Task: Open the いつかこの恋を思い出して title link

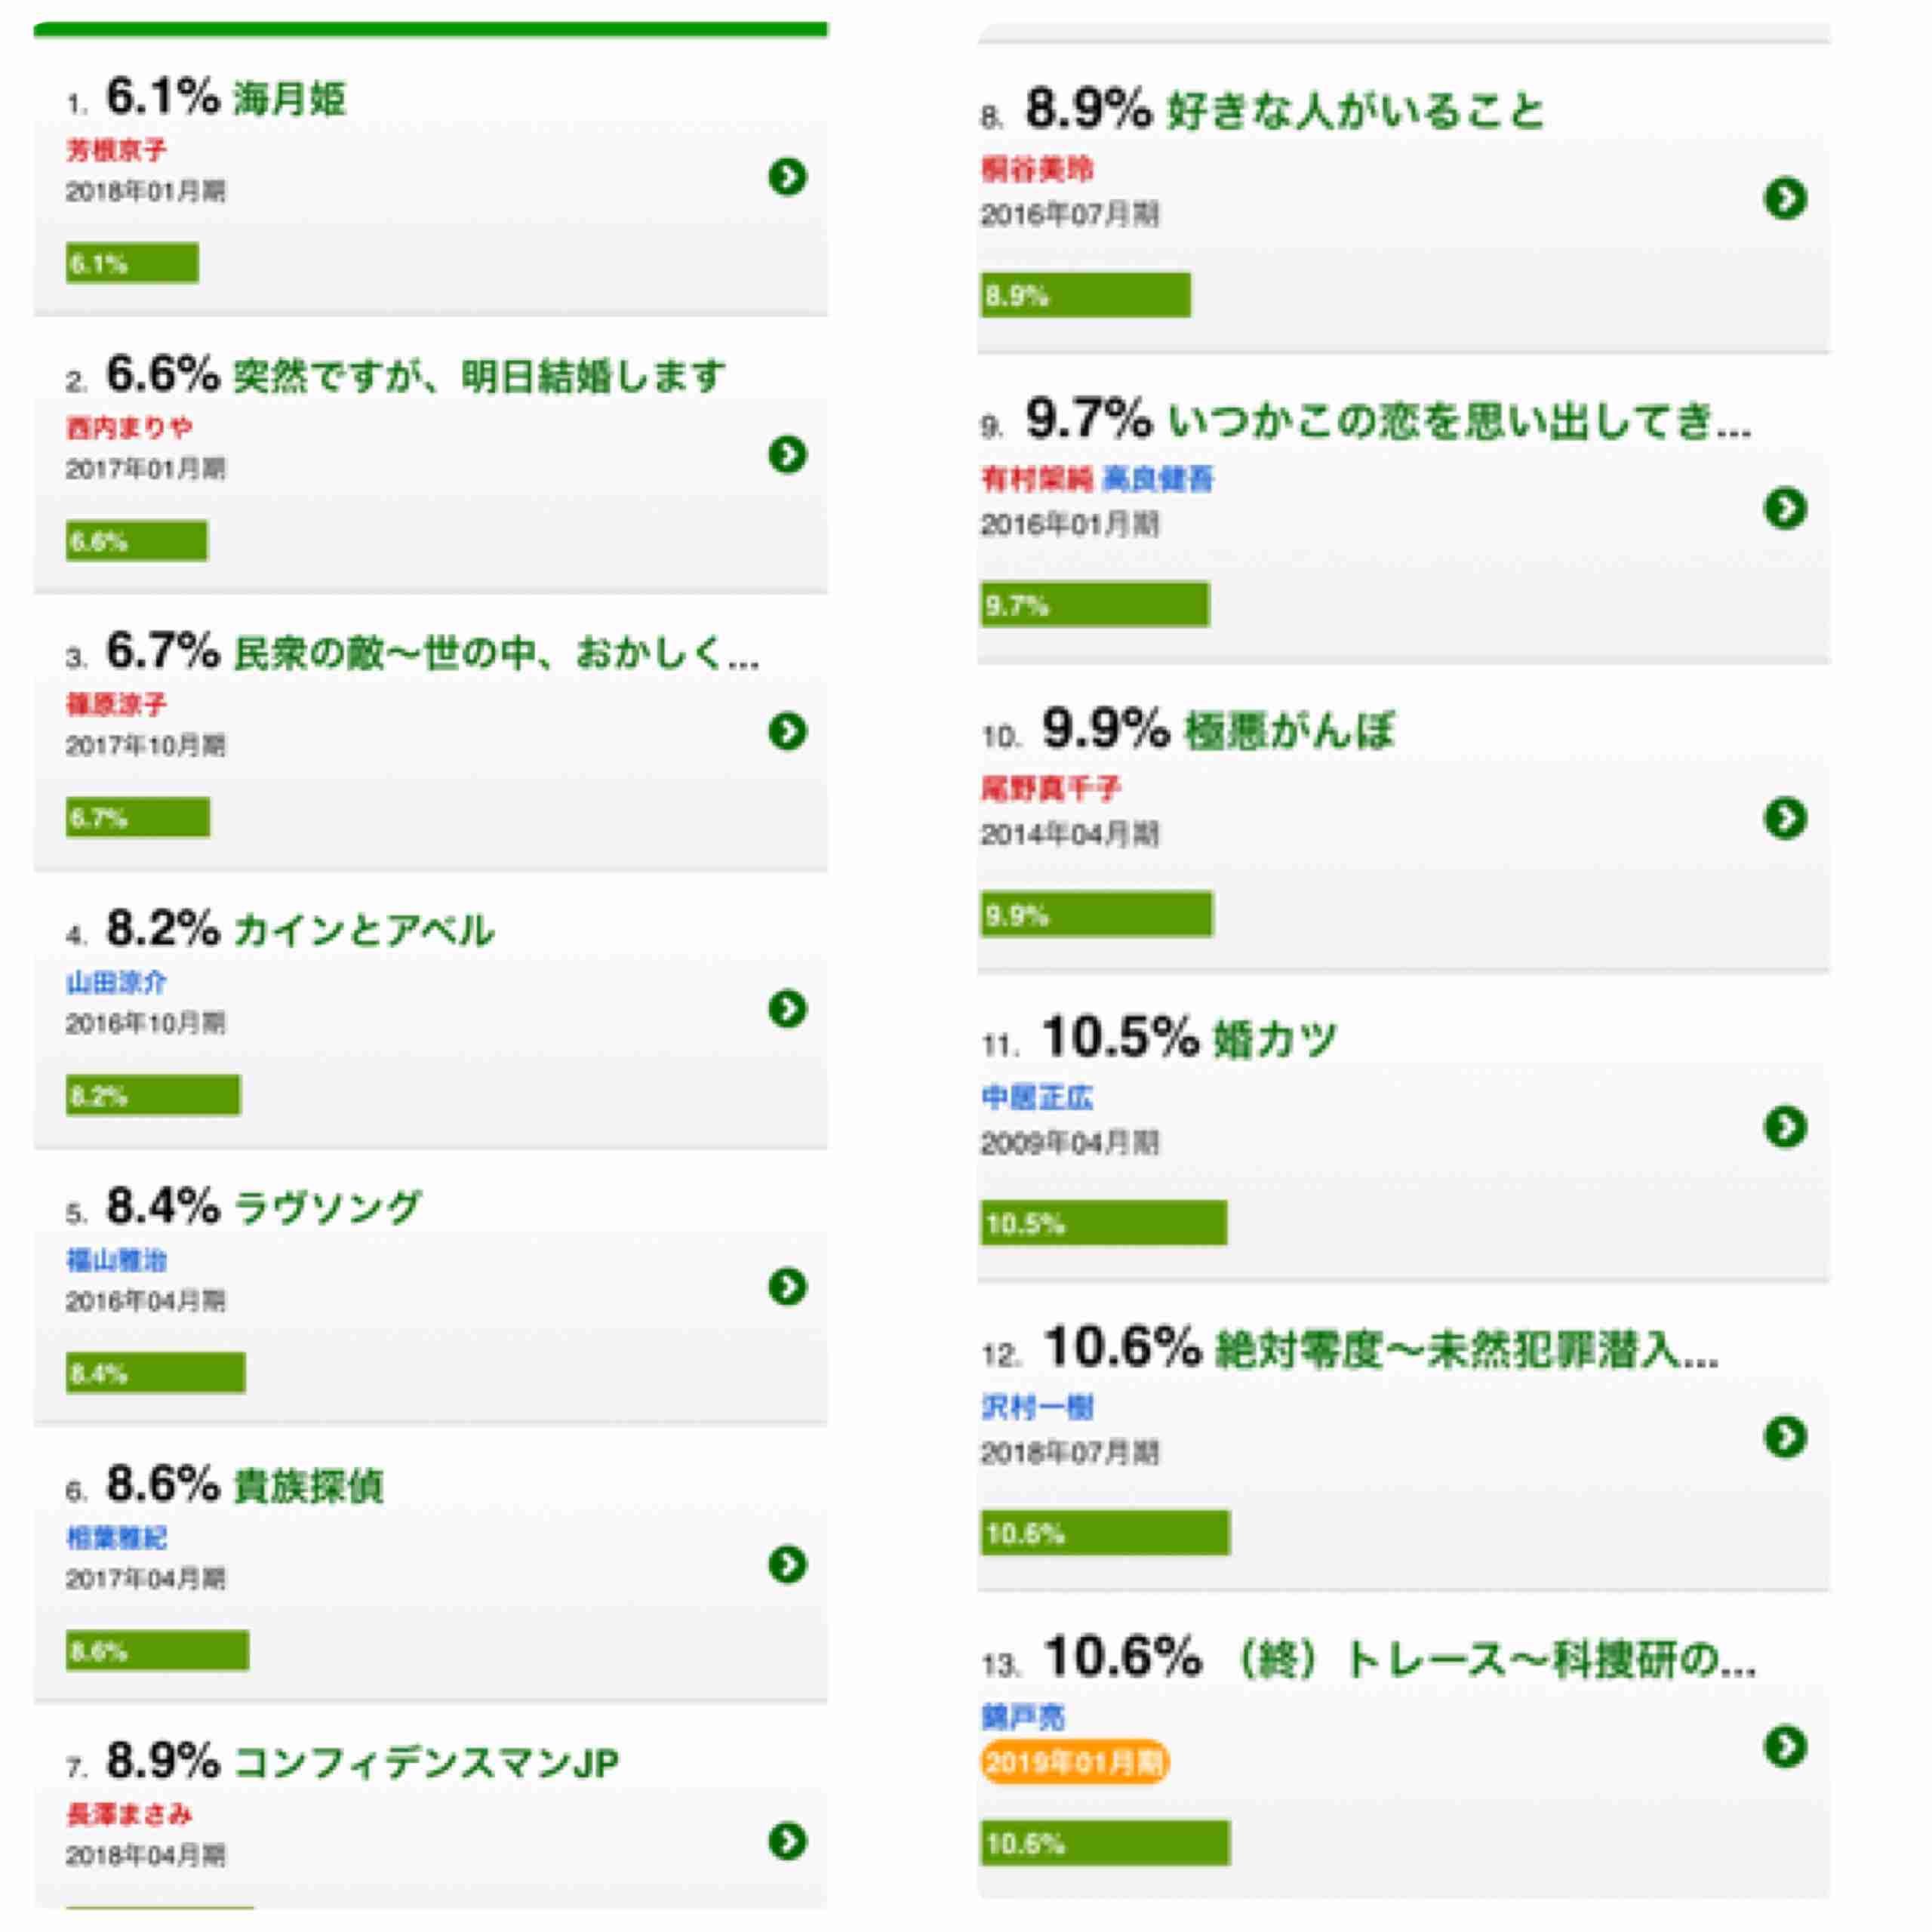Action: tap(1459, 420)
